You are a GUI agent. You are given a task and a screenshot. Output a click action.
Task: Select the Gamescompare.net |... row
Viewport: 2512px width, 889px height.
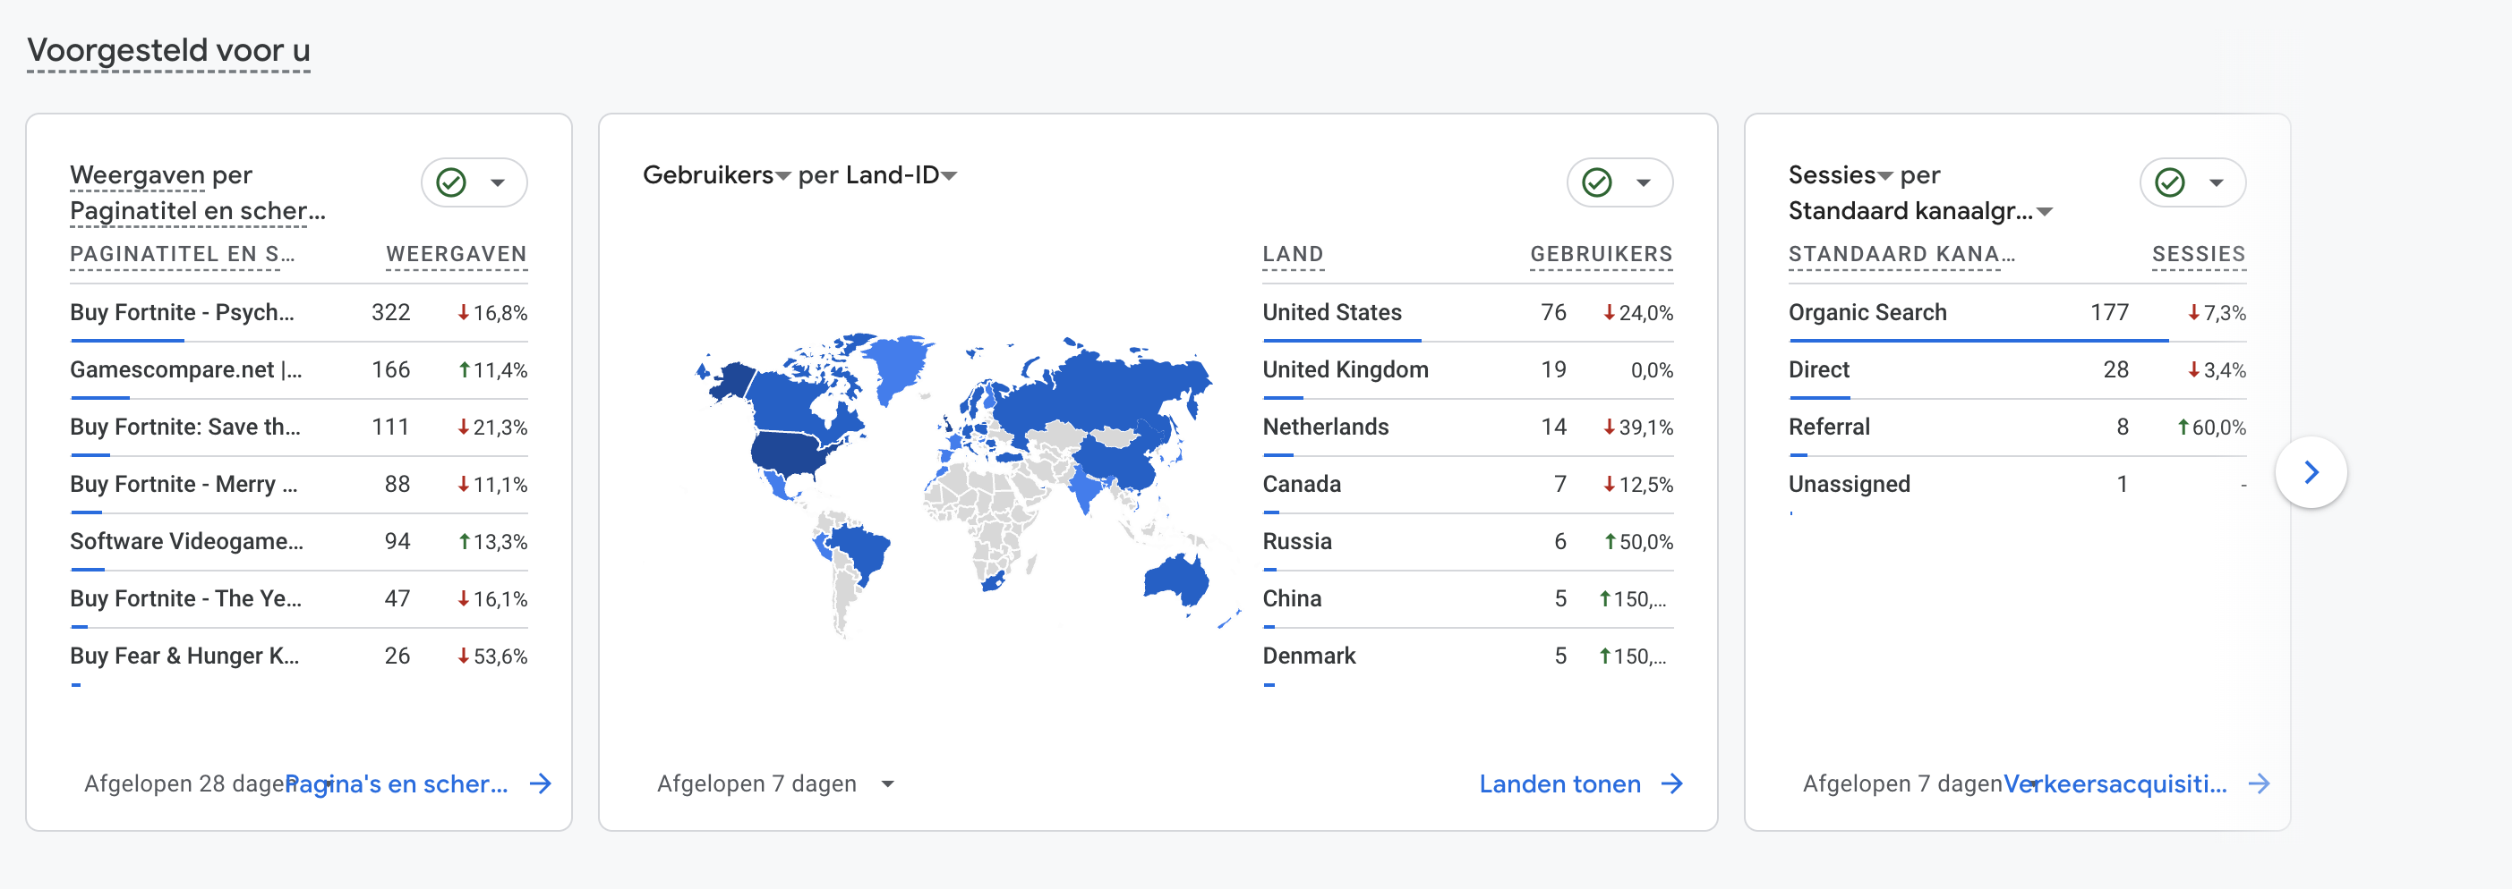click(x=298, y=371)
